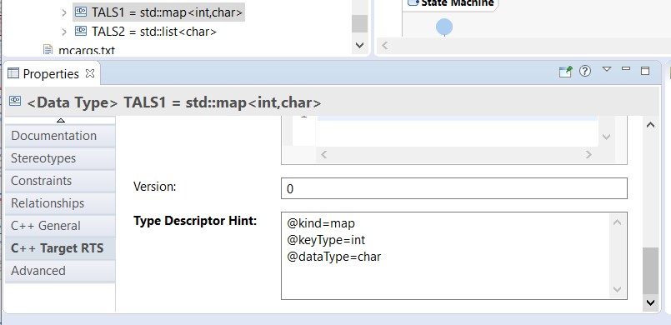Open the Properties view menu triangle
Image resolution: width=671 pixels, height=325 pixels.
click(606, 69)
